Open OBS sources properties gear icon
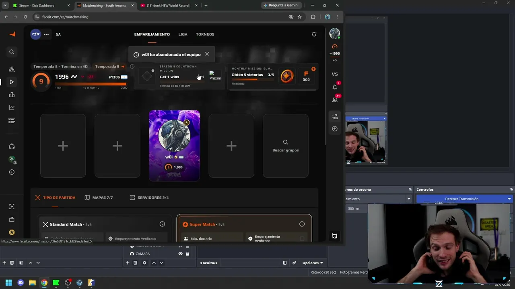This screenshot has height=289, width=515. [144, 263]
